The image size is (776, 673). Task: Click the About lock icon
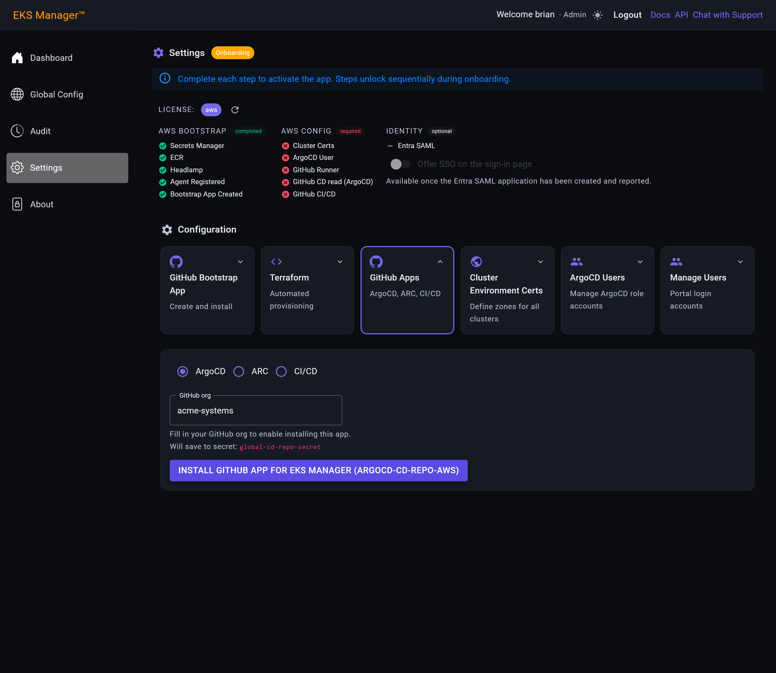[17, 204]
